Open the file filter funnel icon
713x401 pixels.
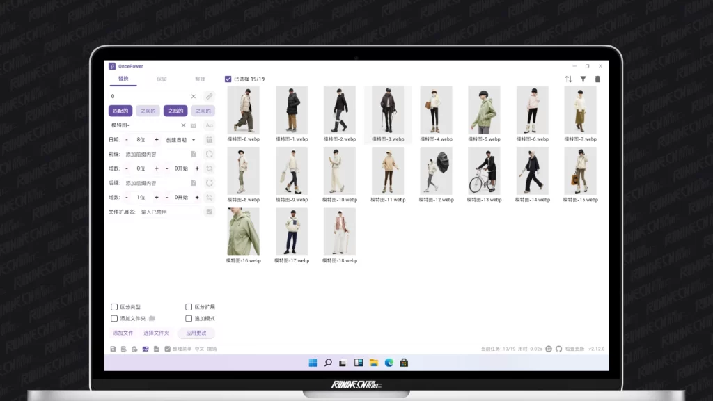click(583, 79)
